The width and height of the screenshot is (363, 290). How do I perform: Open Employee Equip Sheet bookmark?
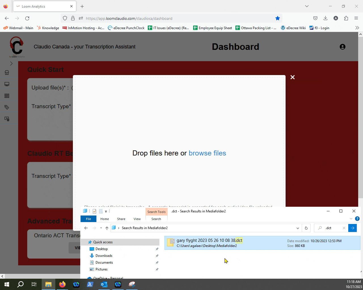[212, 28]
